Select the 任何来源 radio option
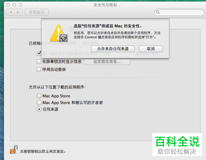The width and height of the screenshot is (206, 160). click(x=39, y=109)
